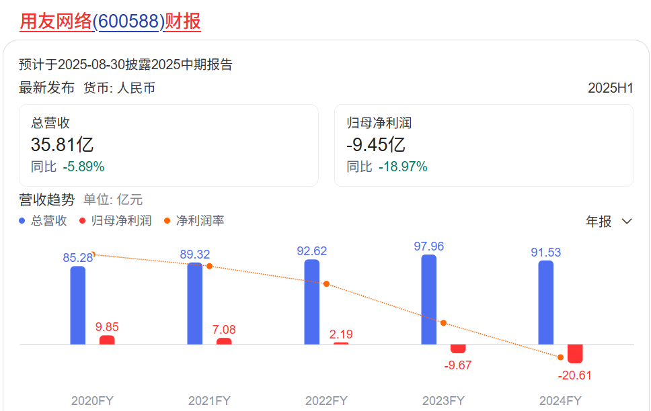
Task: Click the 2023FY orange margin data point
Action: pyautogui.click(x=443, y=323)
